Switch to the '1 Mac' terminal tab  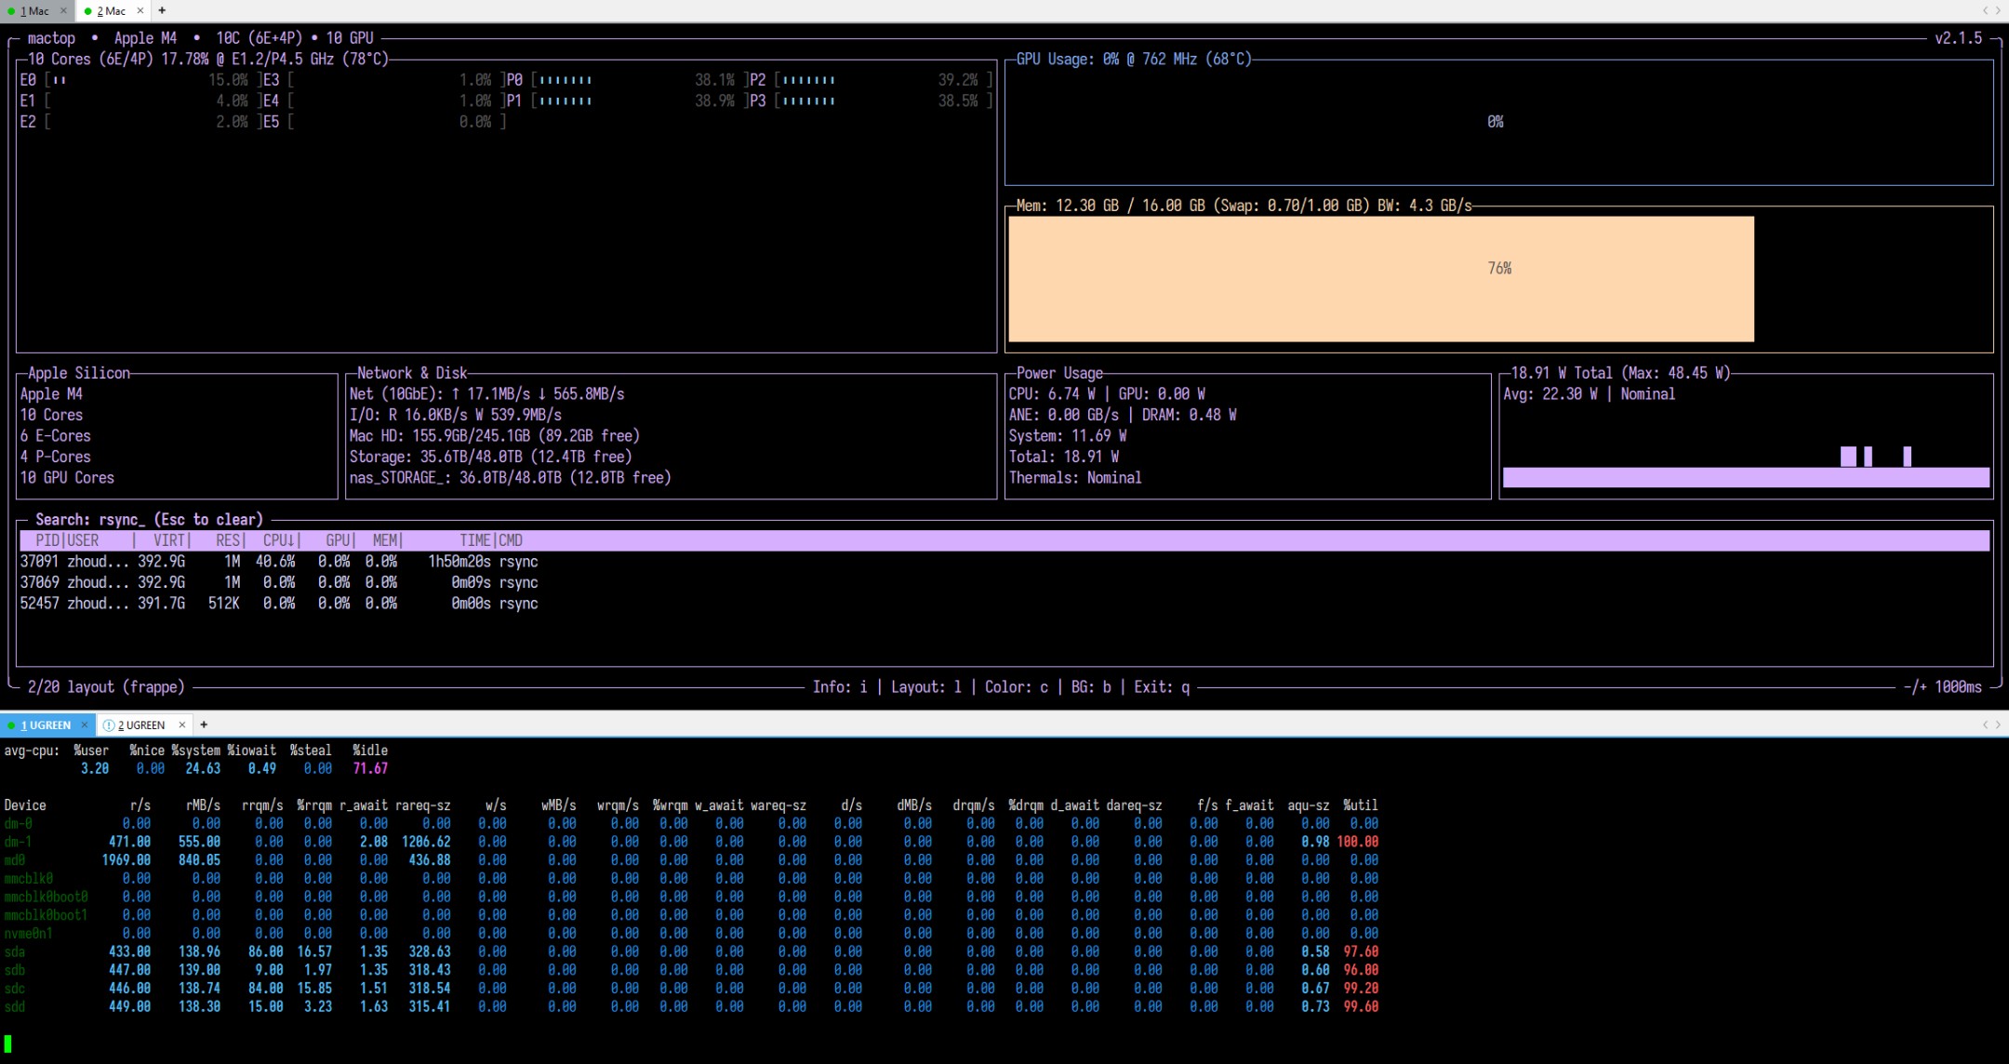click(35, 11)
